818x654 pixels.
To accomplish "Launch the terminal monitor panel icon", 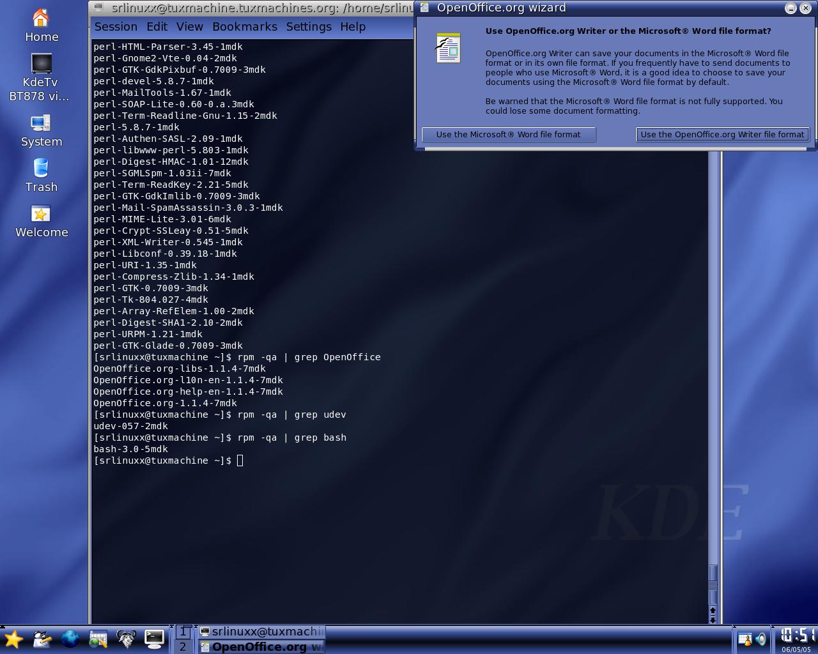I will 154,639.
